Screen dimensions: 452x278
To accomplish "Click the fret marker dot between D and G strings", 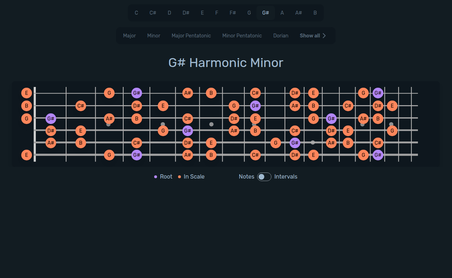I will pos(211,124).
